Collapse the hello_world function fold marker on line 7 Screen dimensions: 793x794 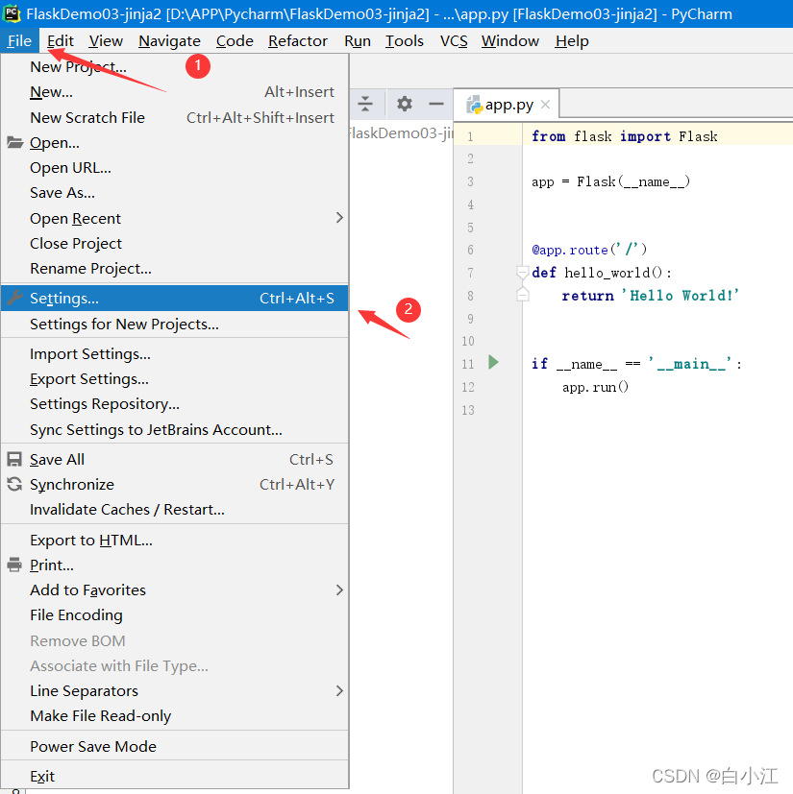click(523, 273)
